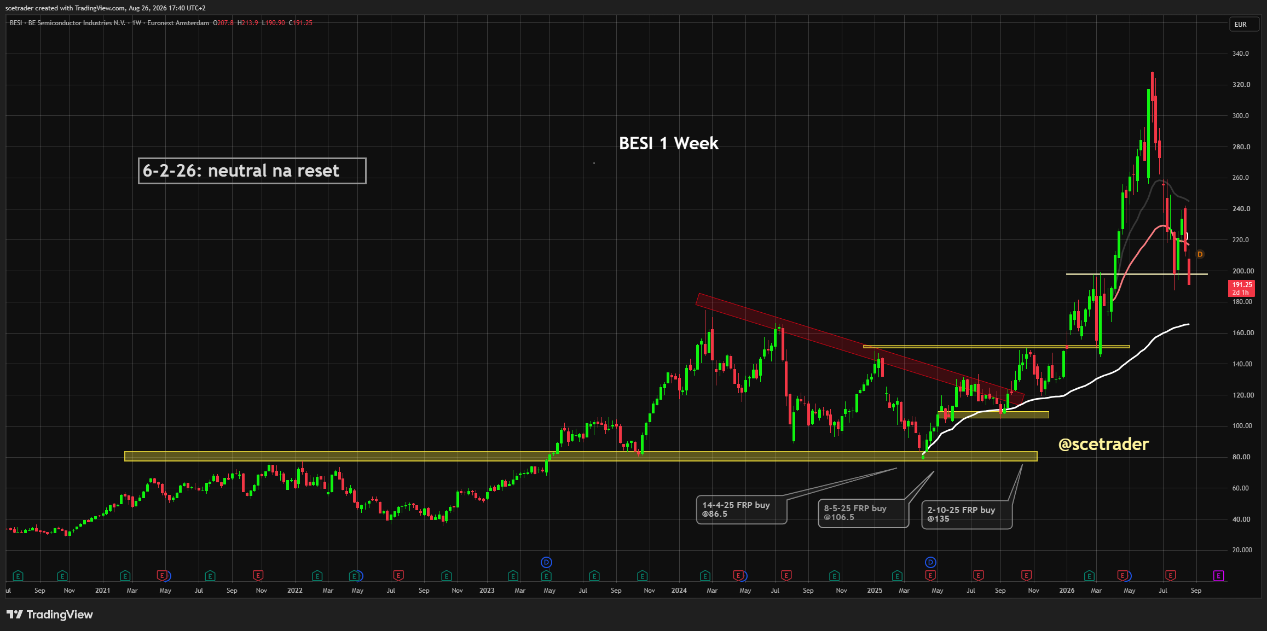Viewport: 1267px width, 631px height.
Task: Click the 2021 label on time axis
Action: [102, 591]
